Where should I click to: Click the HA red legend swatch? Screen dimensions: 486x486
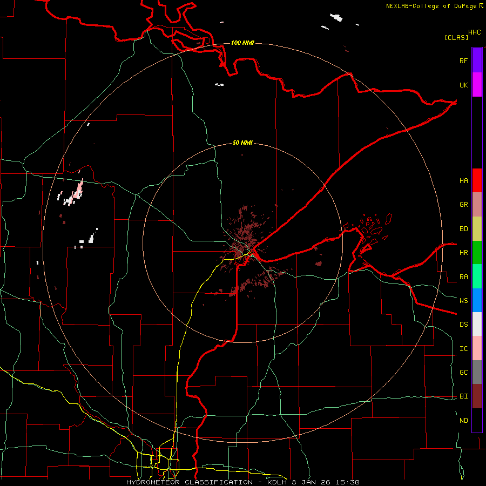[x=477, y=180]
